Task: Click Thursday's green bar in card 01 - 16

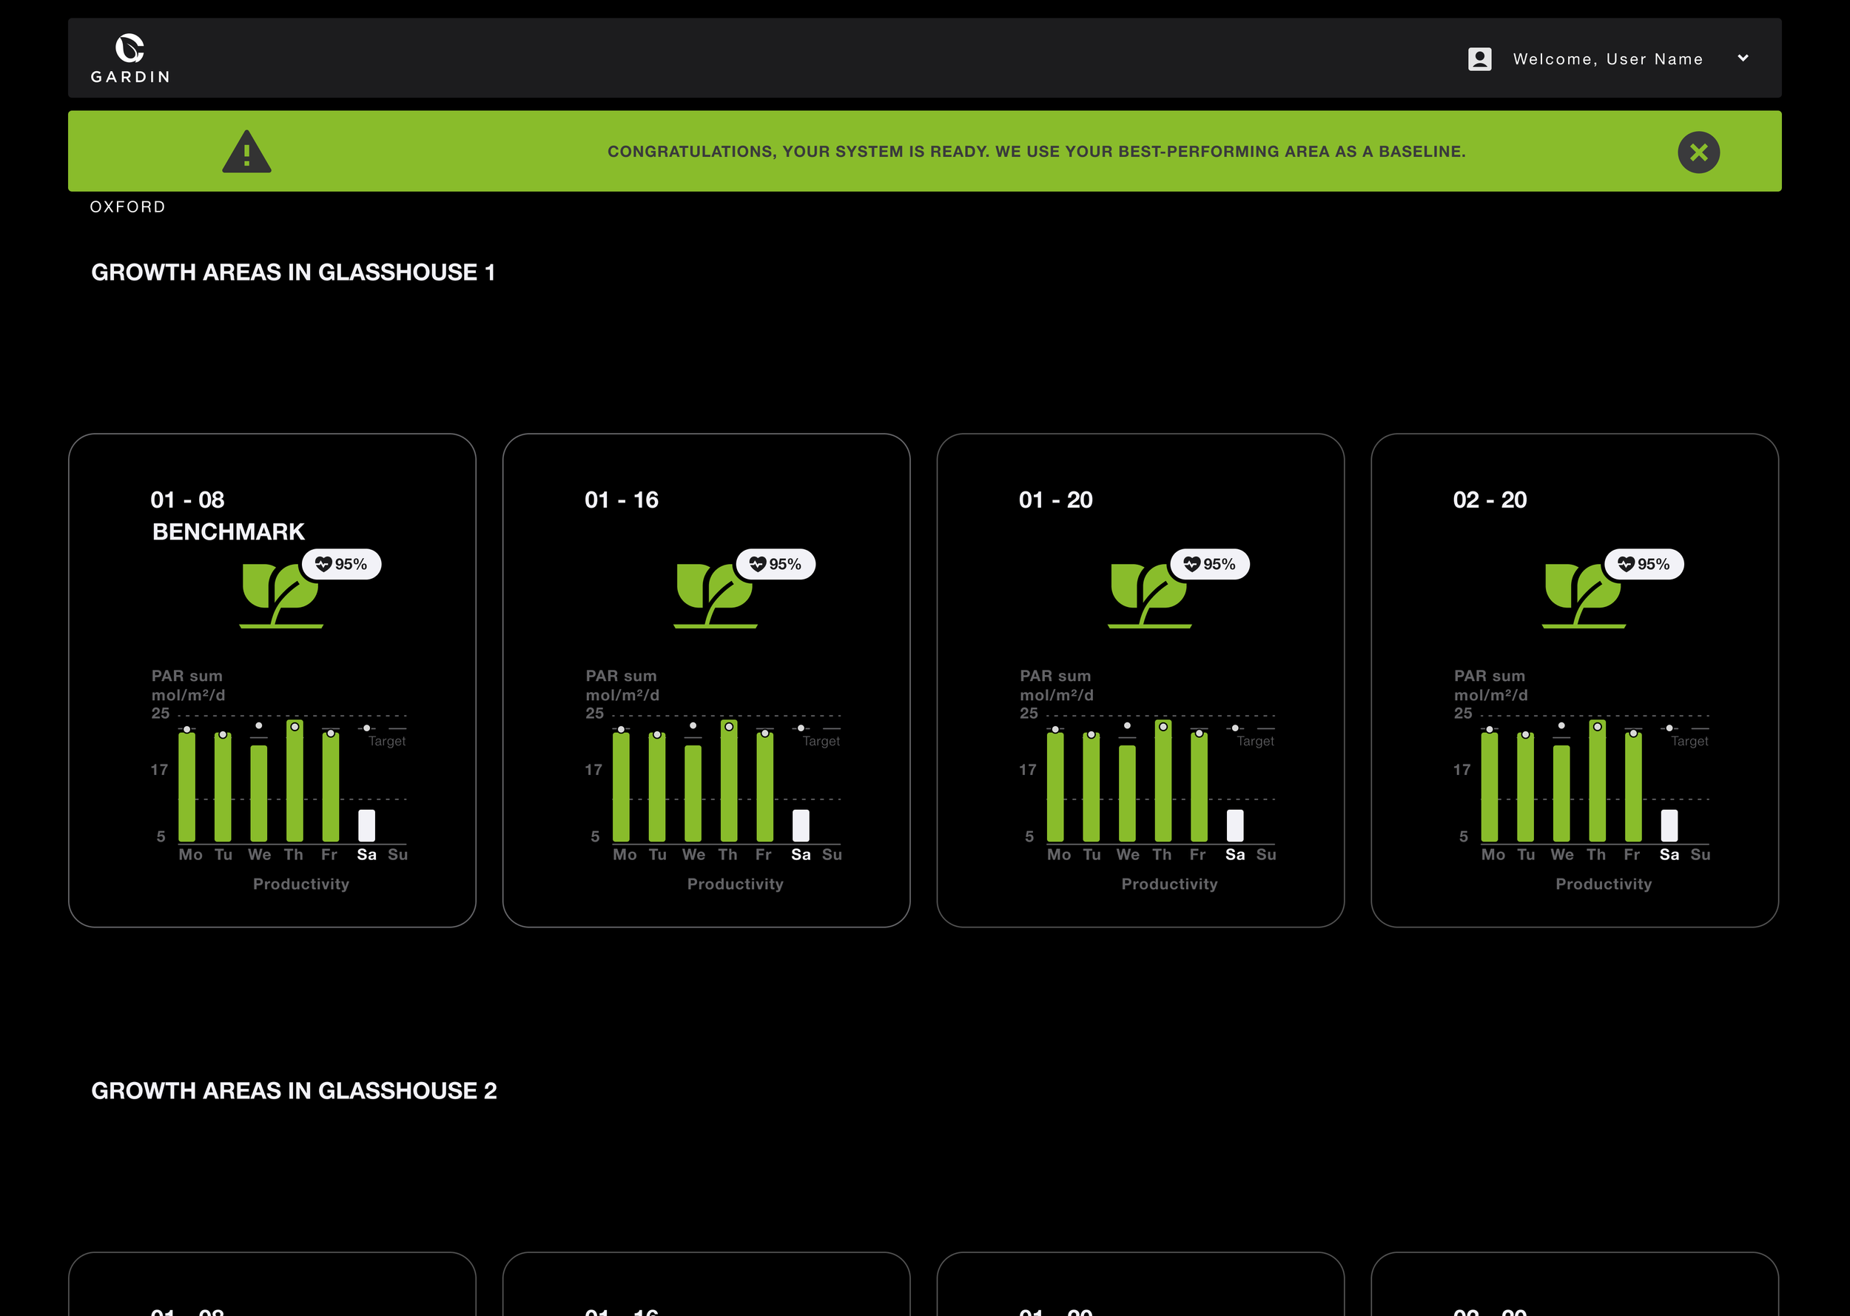Action: pyautogui.click(x=728, y=782)
